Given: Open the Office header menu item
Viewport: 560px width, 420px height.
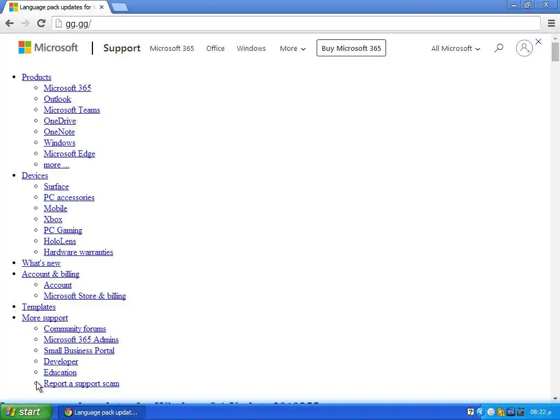Looking at the screenshot, I should point(215,48).
